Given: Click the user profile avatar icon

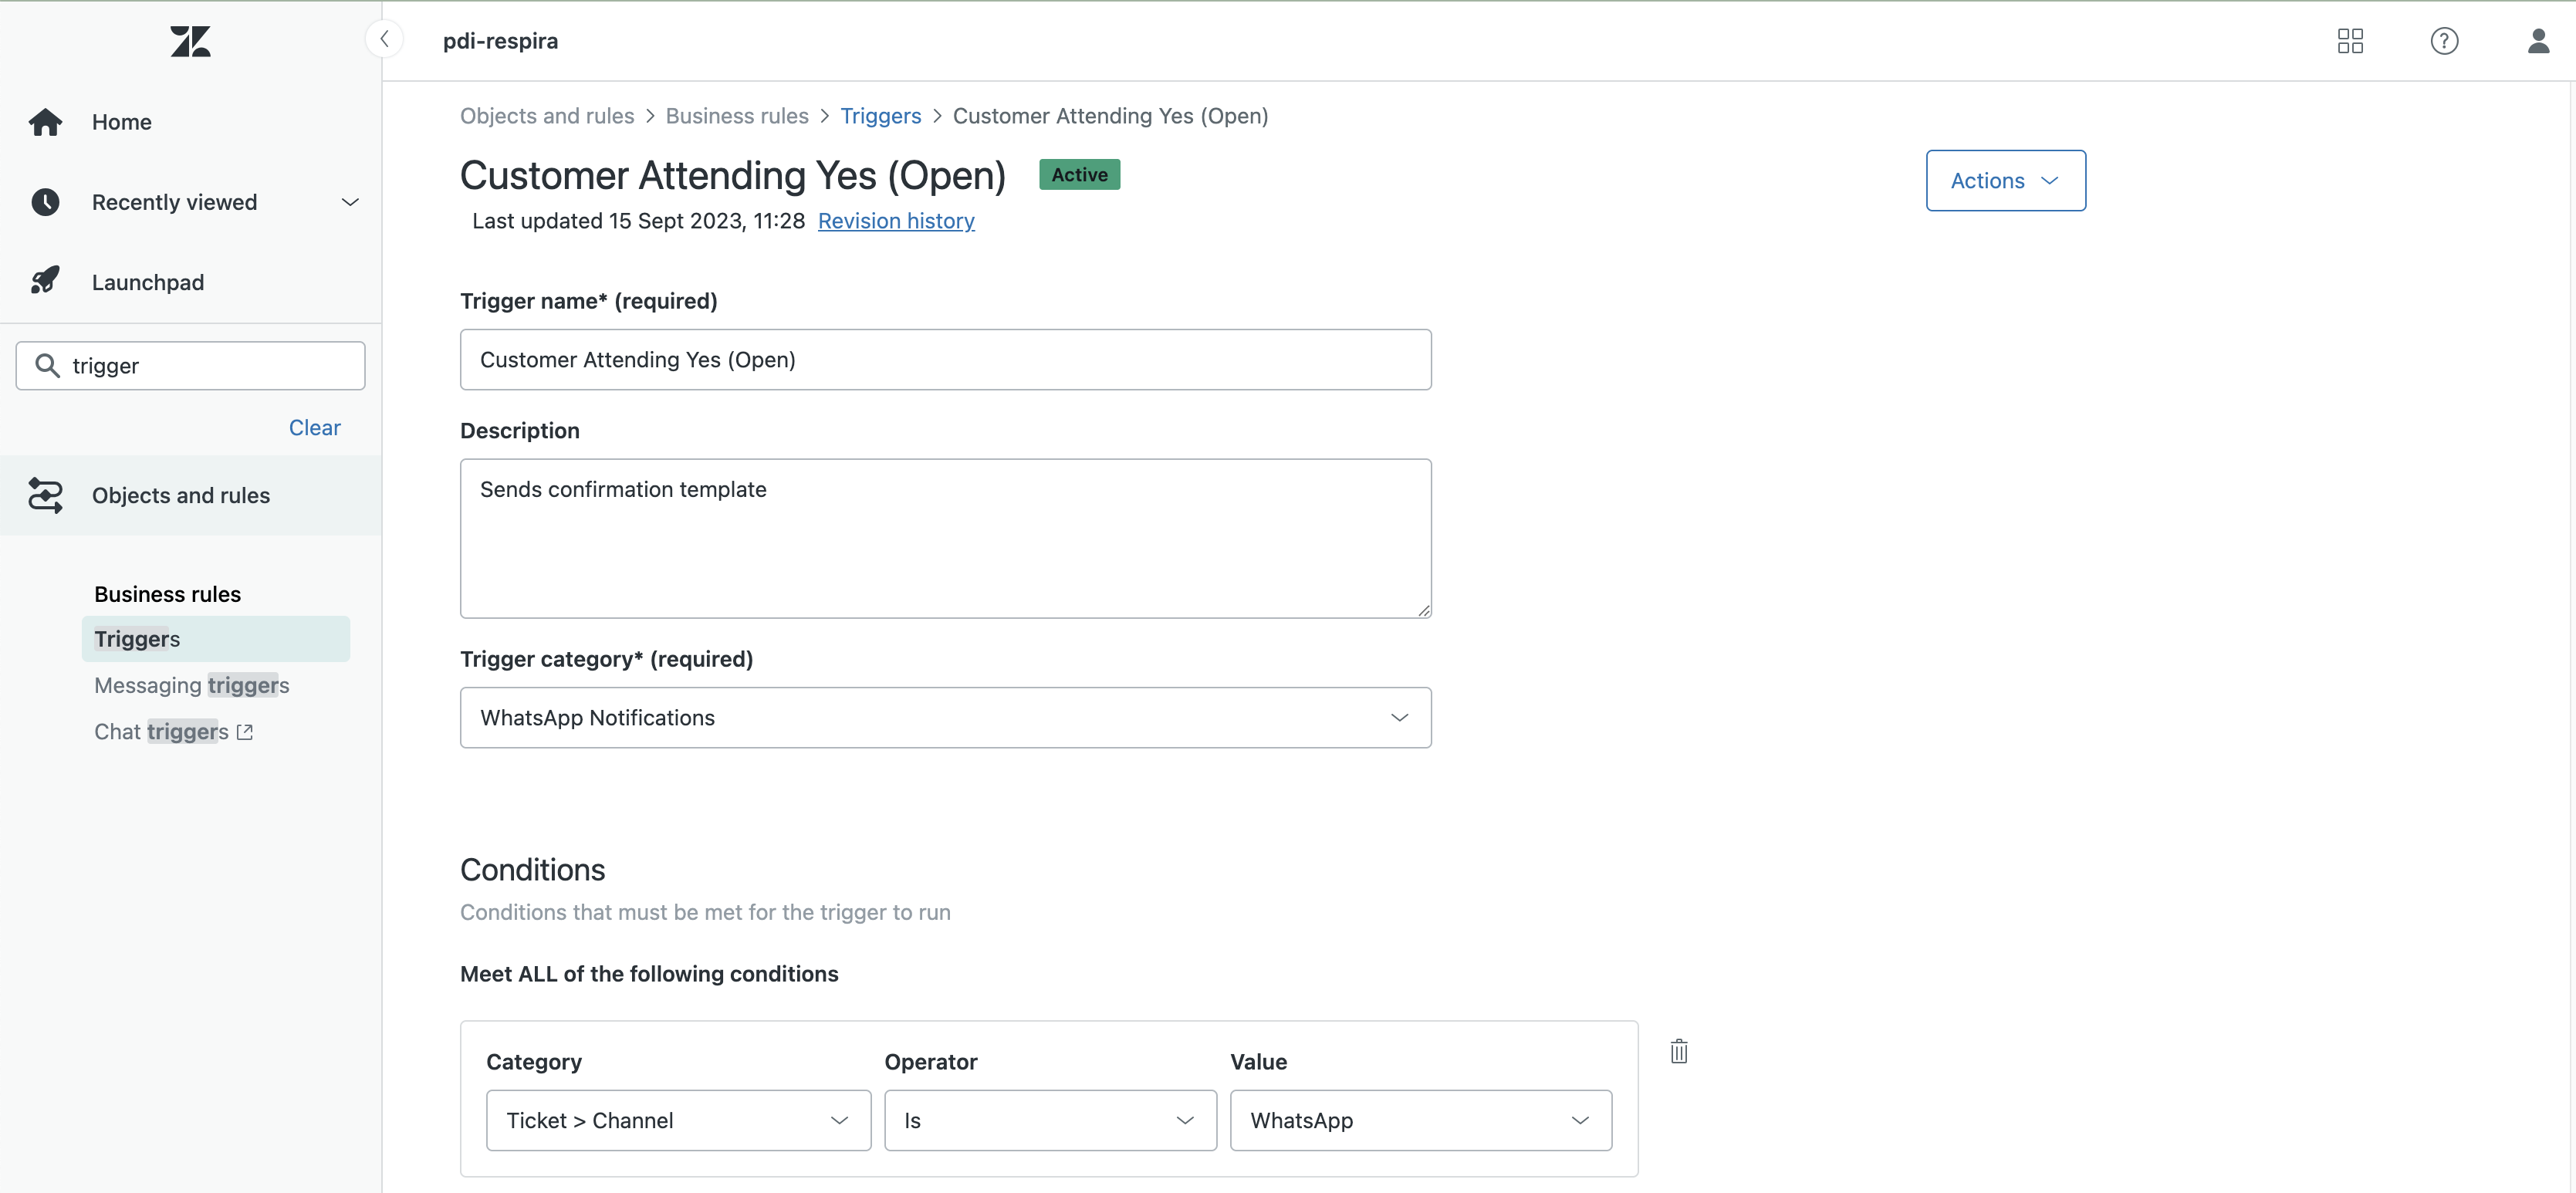Looking at the screenshot, I should pos(2538,41).
